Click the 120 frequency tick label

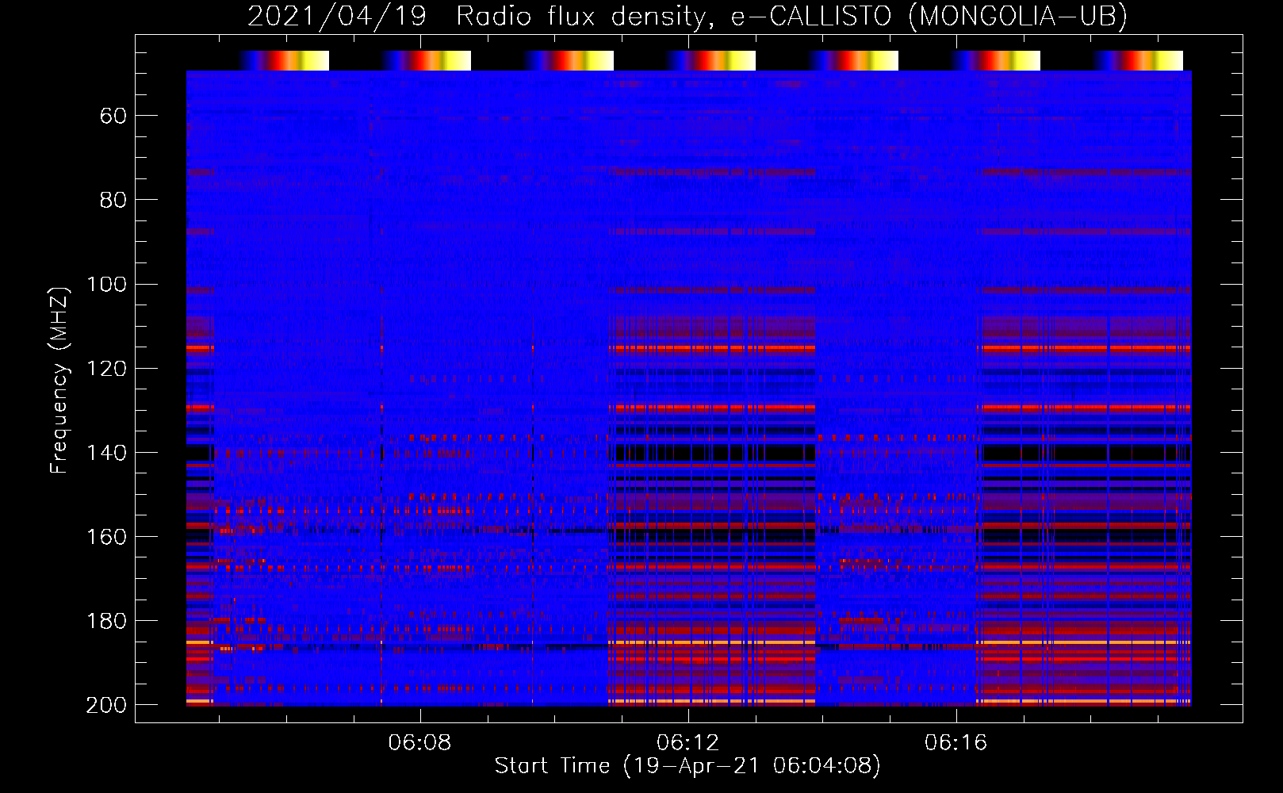pyautogui.click(x=106, y=368)
